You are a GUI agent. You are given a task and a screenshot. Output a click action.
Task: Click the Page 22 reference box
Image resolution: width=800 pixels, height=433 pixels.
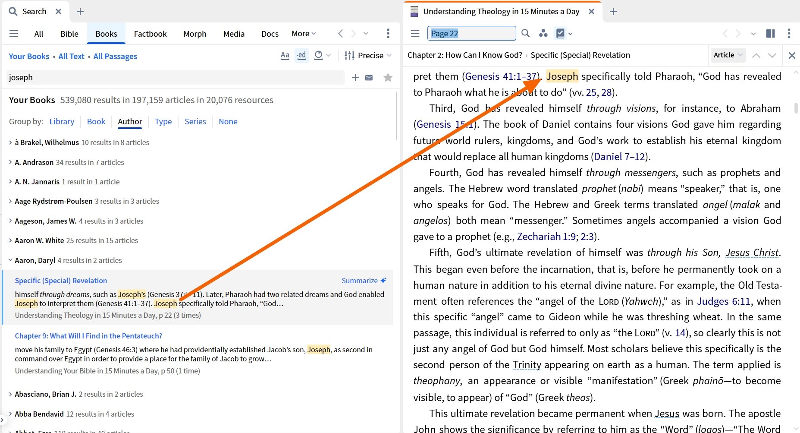pos(471,33)
